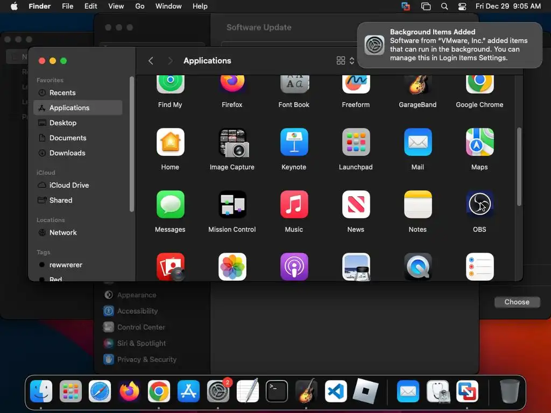The width and height of the screenshot is (551, 413).
Task: Click the Choose button in background window
Action: [x=517, y=302]
